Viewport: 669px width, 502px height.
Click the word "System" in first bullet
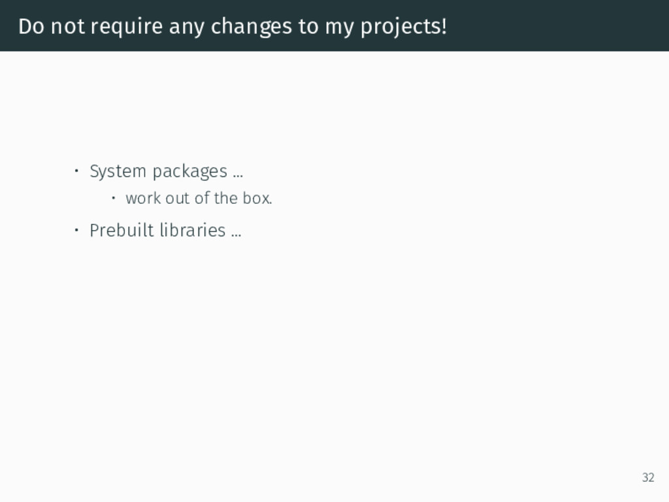[118, 172]
